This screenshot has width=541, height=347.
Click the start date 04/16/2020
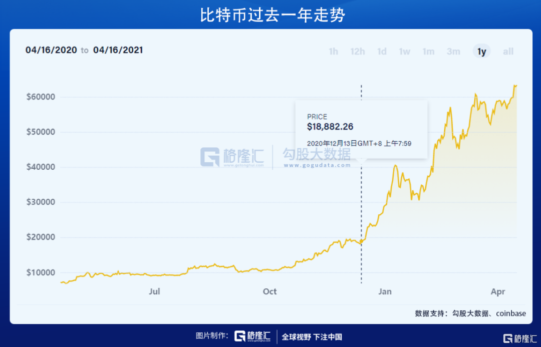click(51, 50)
